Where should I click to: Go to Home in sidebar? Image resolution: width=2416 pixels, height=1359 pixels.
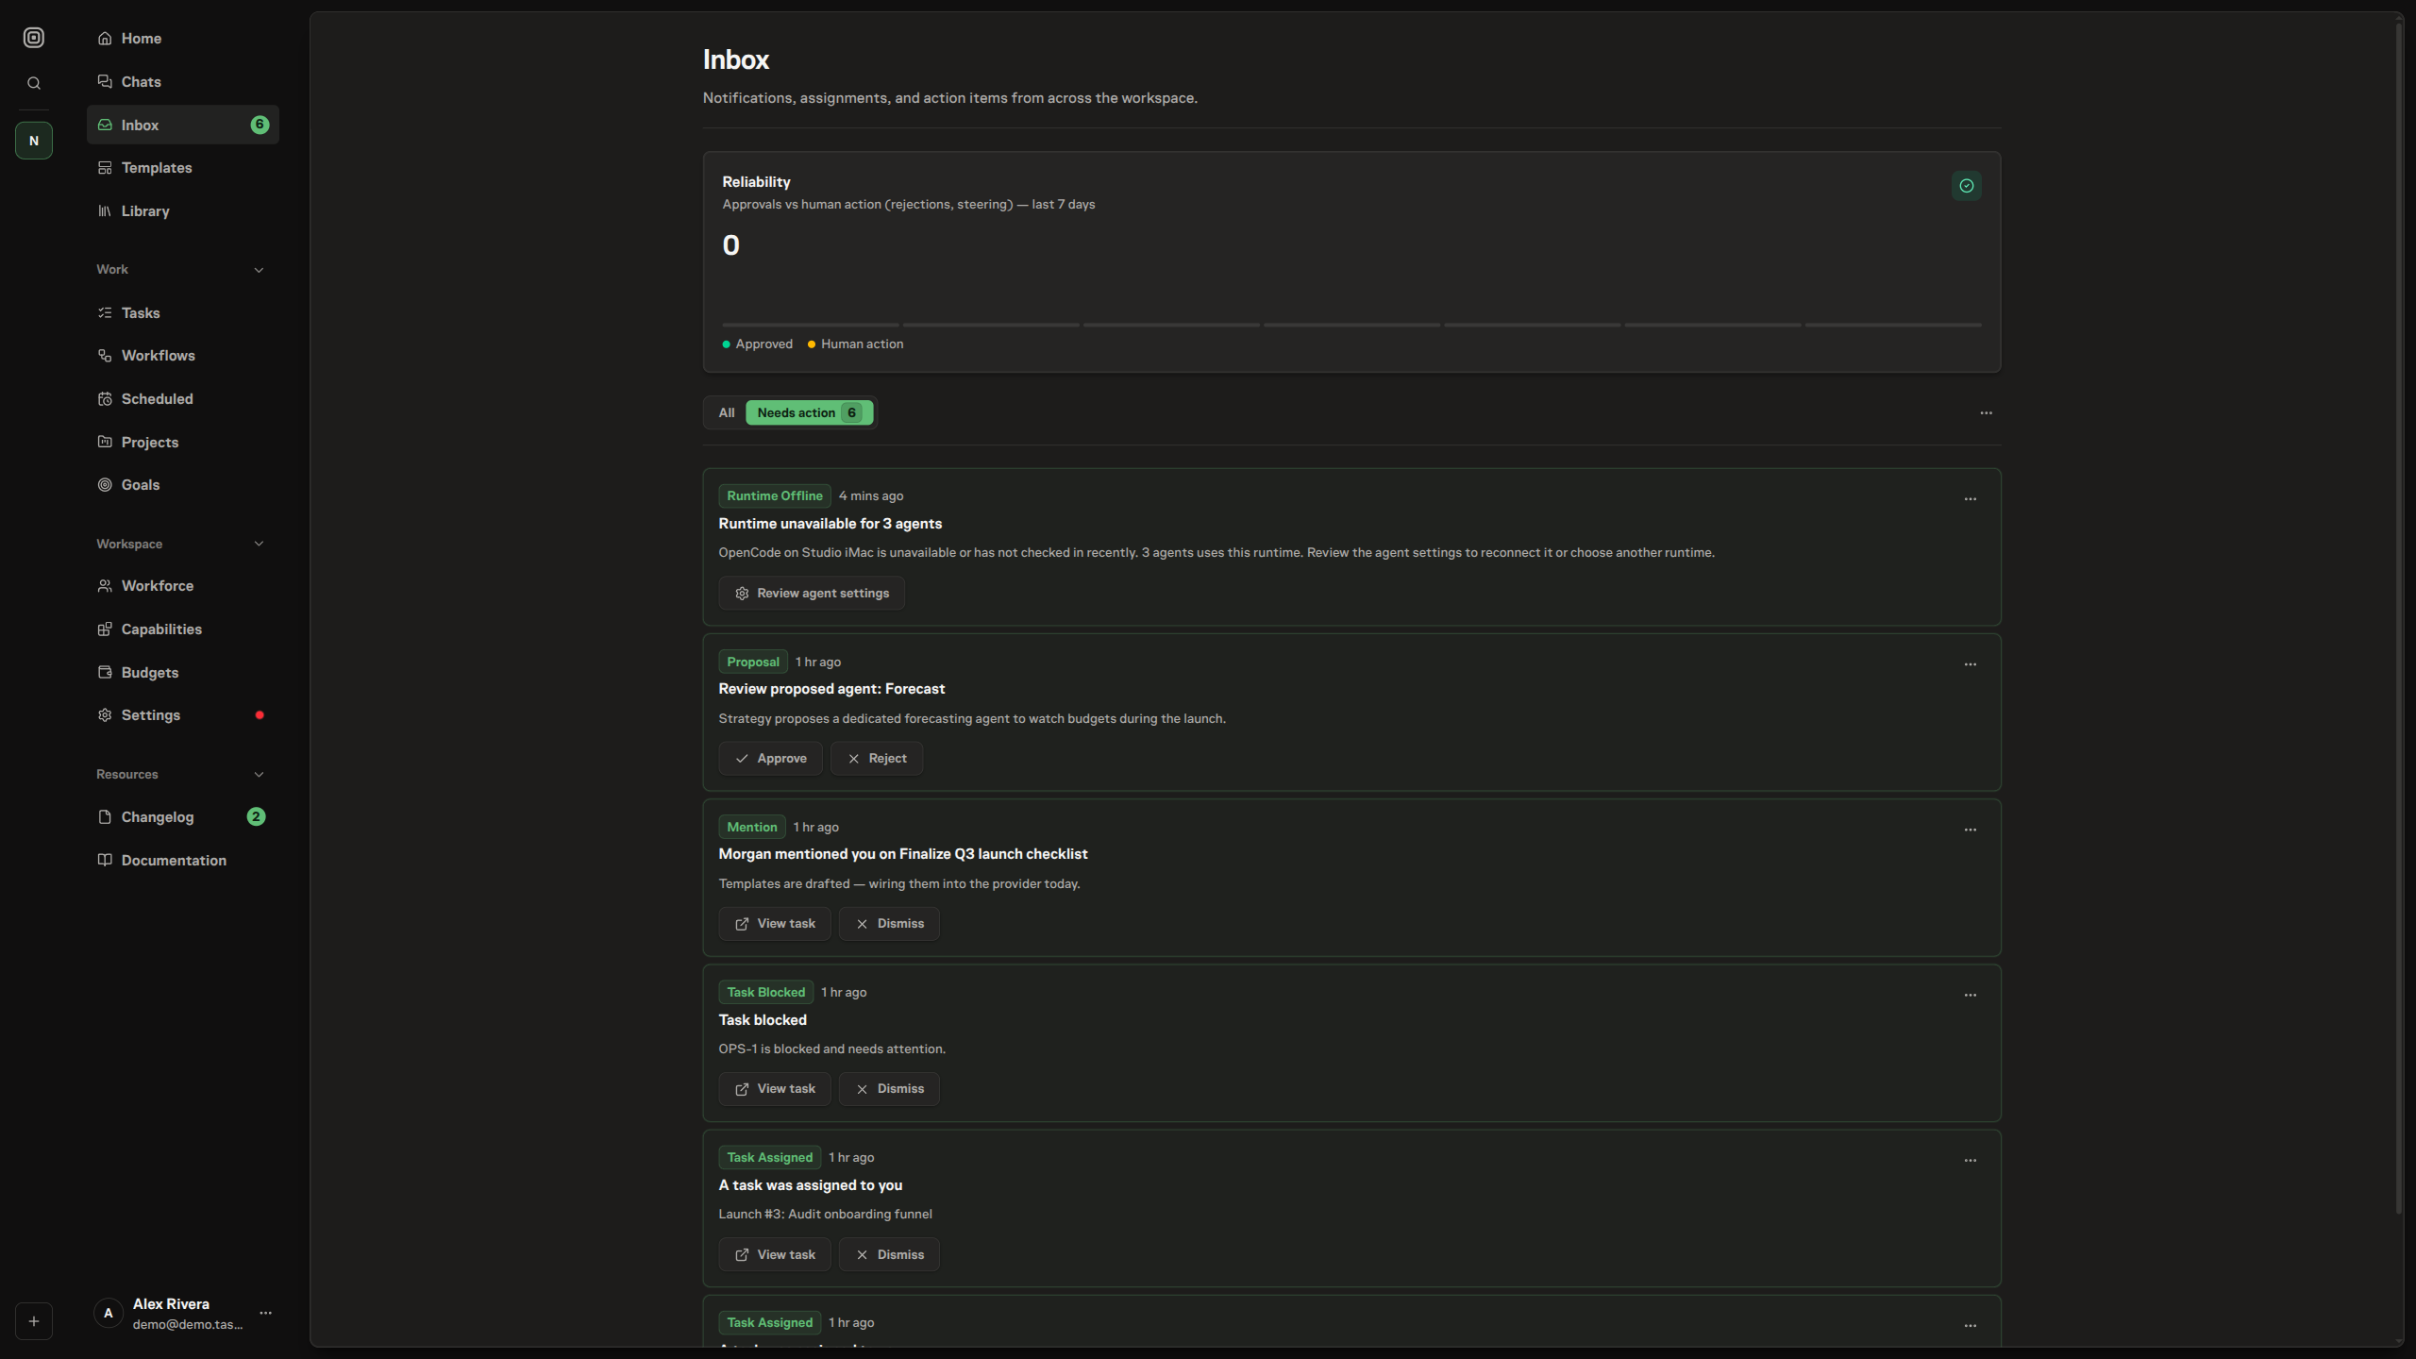[183, 39]
